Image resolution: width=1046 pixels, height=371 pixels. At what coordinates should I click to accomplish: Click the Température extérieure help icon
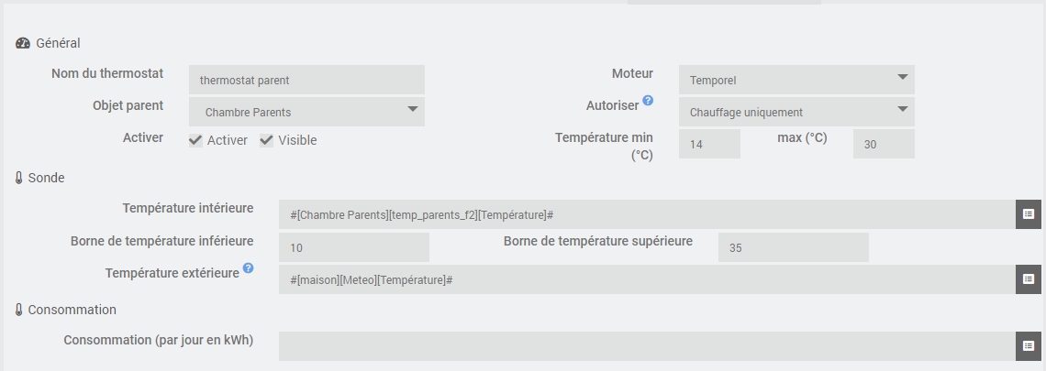pos(248,269)
